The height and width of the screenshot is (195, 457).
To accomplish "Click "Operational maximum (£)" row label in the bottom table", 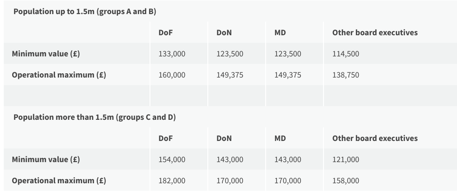I will tap(59, 181).
